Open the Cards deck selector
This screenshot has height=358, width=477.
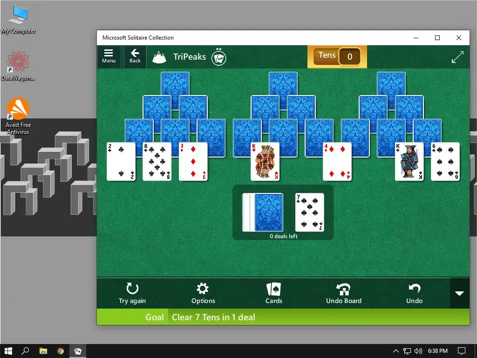click(274, 293)
